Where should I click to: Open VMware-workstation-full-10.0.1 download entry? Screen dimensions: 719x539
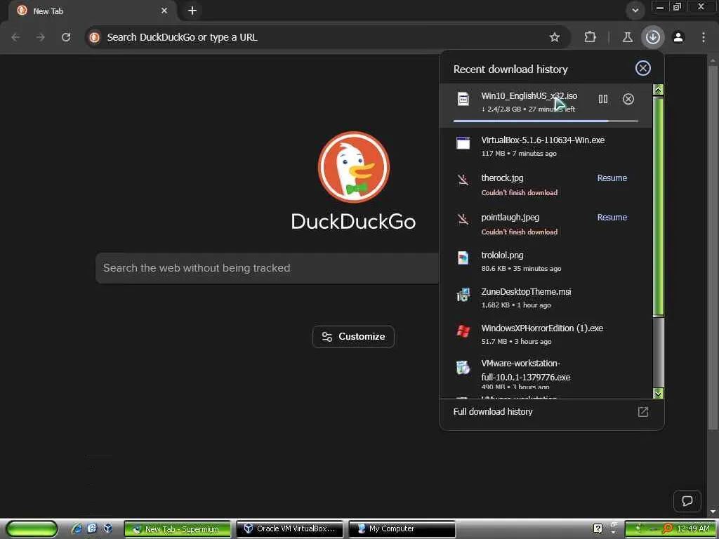click(546, 373)
